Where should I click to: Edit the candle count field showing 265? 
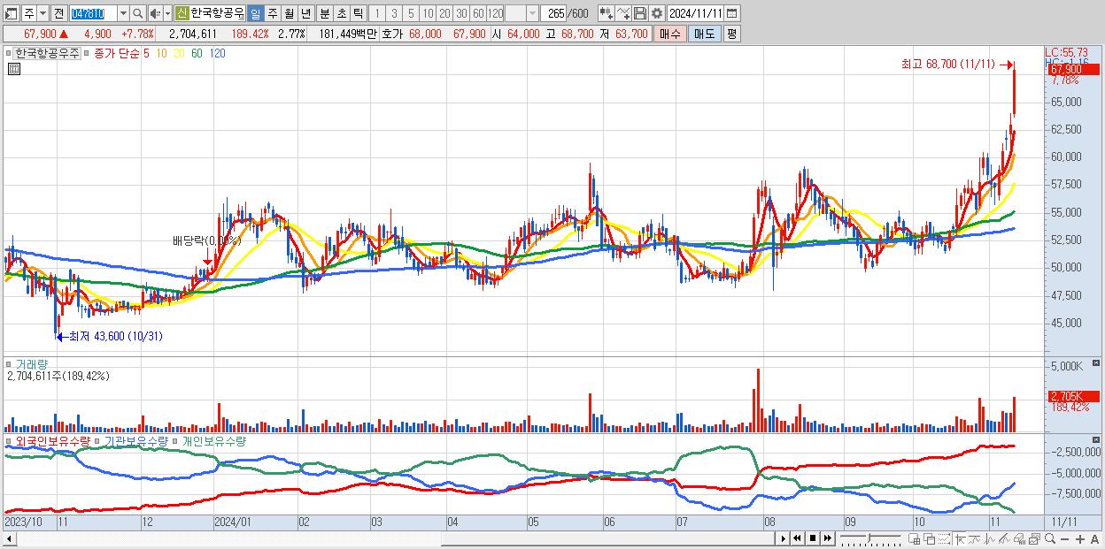552,13
